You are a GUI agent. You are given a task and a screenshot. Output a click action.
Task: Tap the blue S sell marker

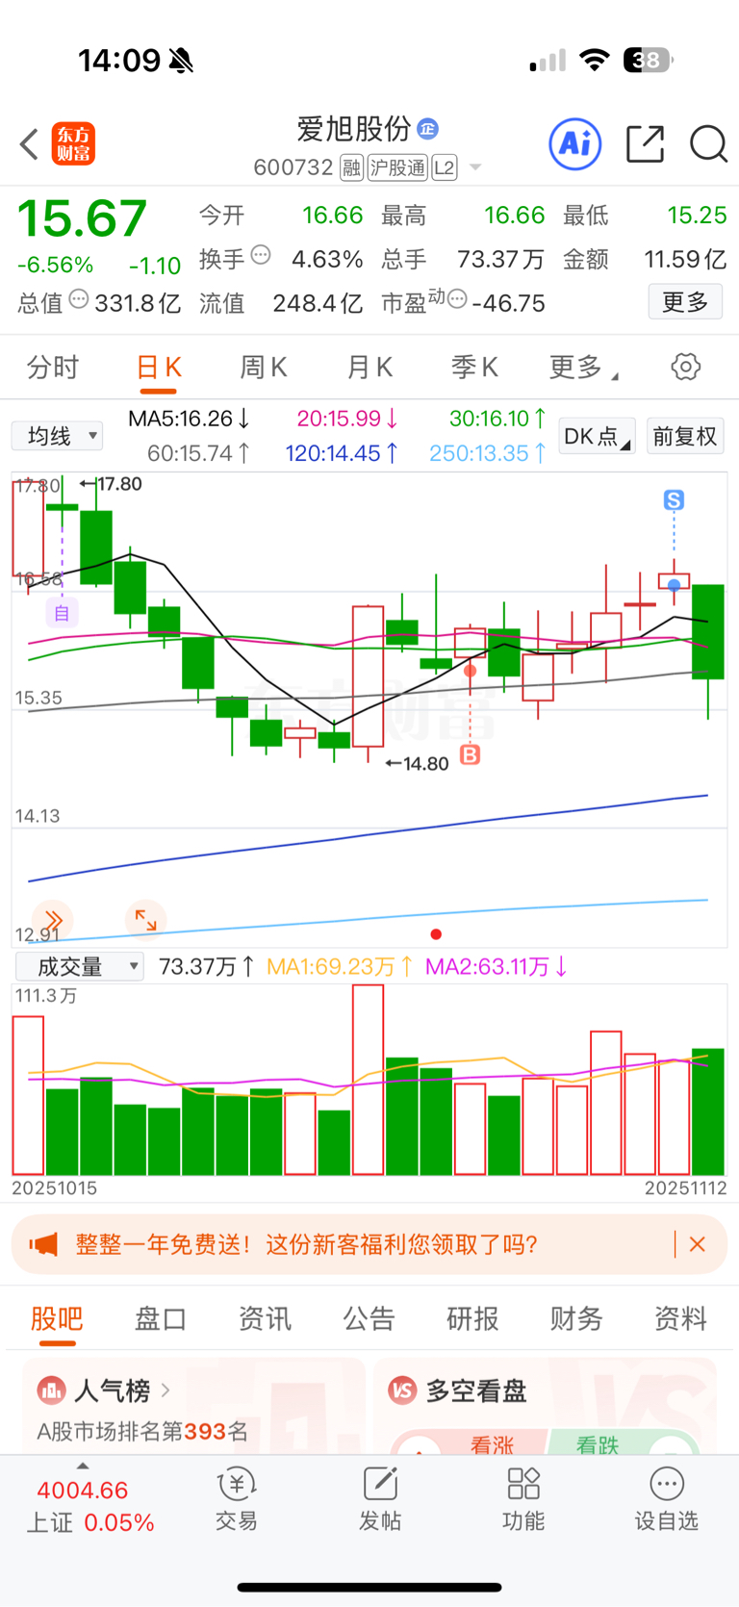[x=674, y=499]
